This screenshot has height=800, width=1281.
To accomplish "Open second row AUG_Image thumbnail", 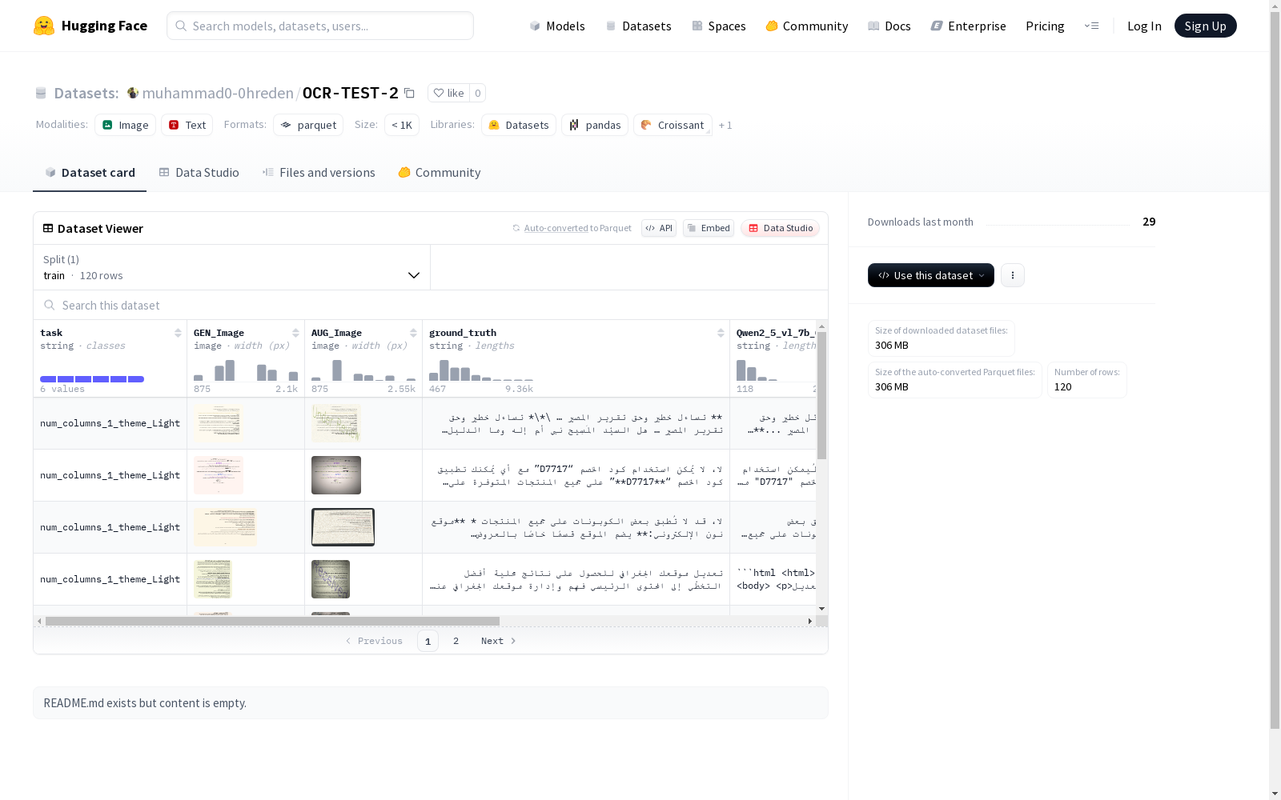I will coord(336,475).
